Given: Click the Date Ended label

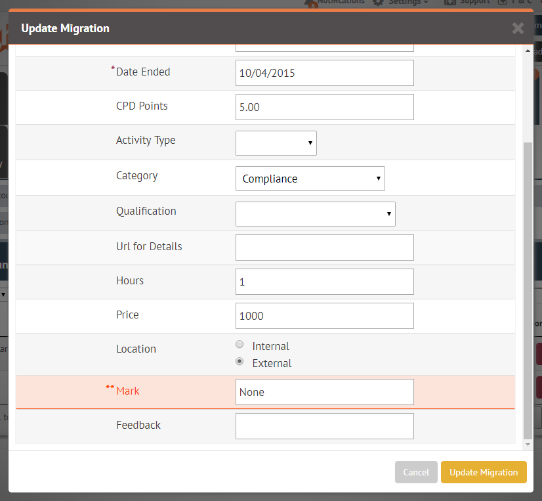Looking at the screenshot, I should [x=143, y=72].
